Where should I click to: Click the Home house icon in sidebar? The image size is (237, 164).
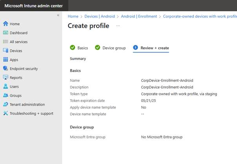tap(5, 24)
